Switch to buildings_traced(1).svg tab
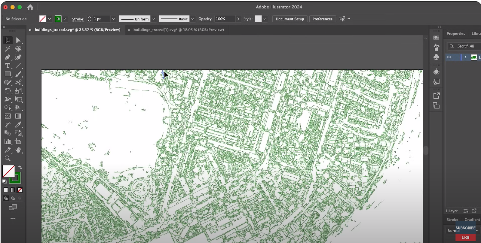Screen dimensions: 481x243 point(178,30)
